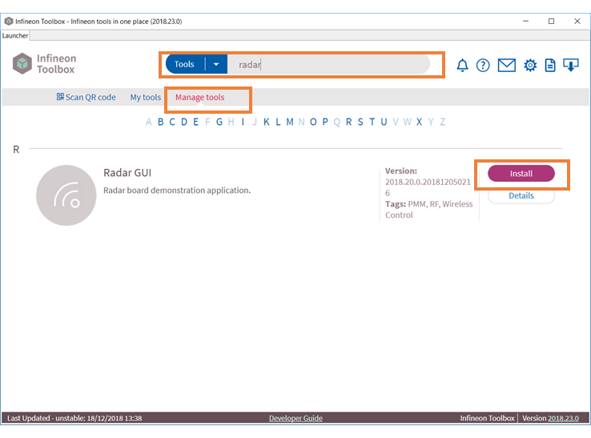
Task: Click the Infineon Toolbox cube logo
Action: coord(22,63)
